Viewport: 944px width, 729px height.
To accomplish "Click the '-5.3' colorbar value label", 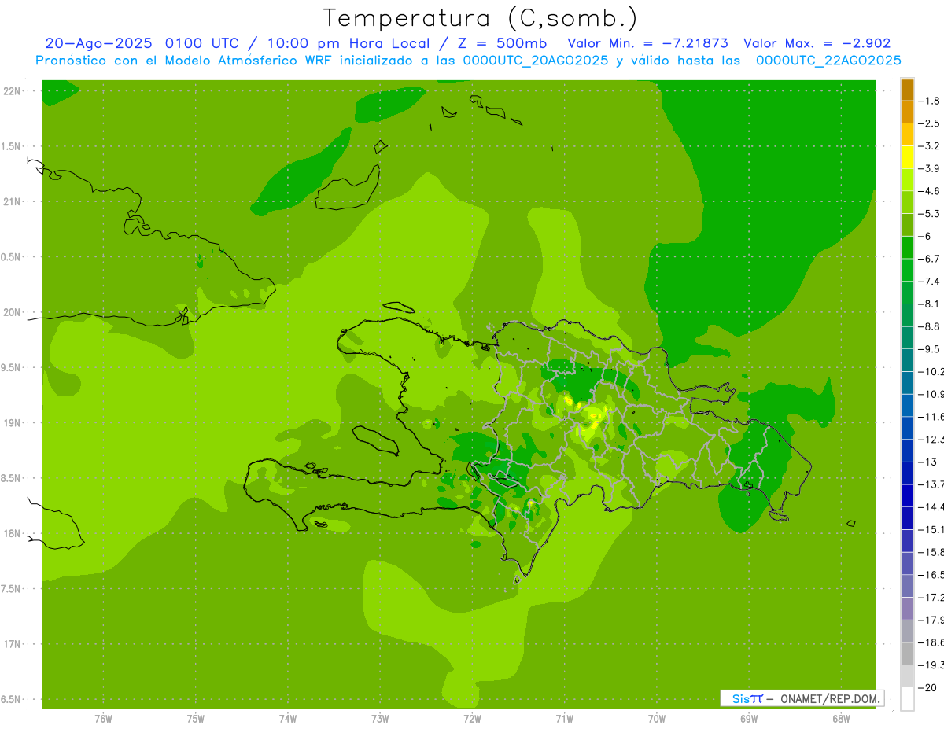I will click(x=931, y=213).
